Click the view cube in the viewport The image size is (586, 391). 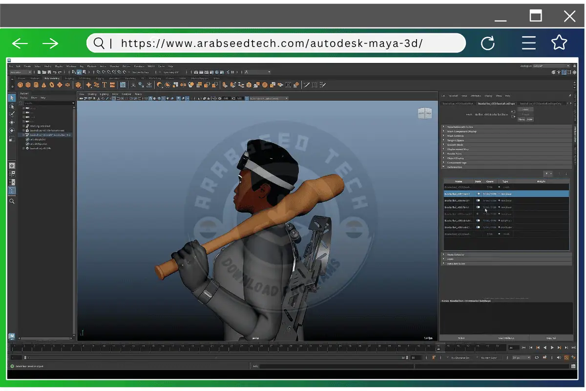(425, 113)
